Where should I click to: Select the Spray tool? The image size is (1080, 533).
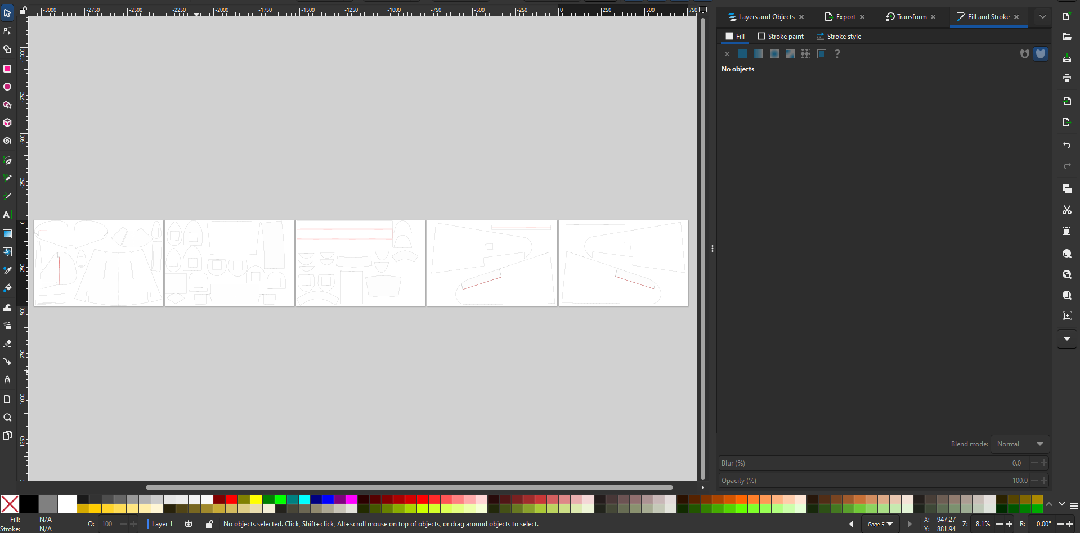coord(7,326)
